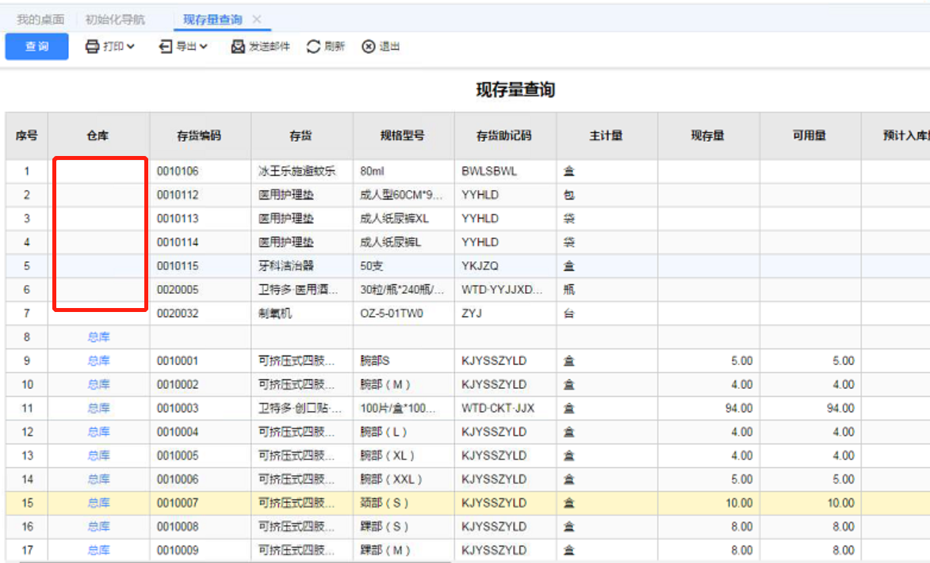Click the 规格型号 column header

click(404, 135)
